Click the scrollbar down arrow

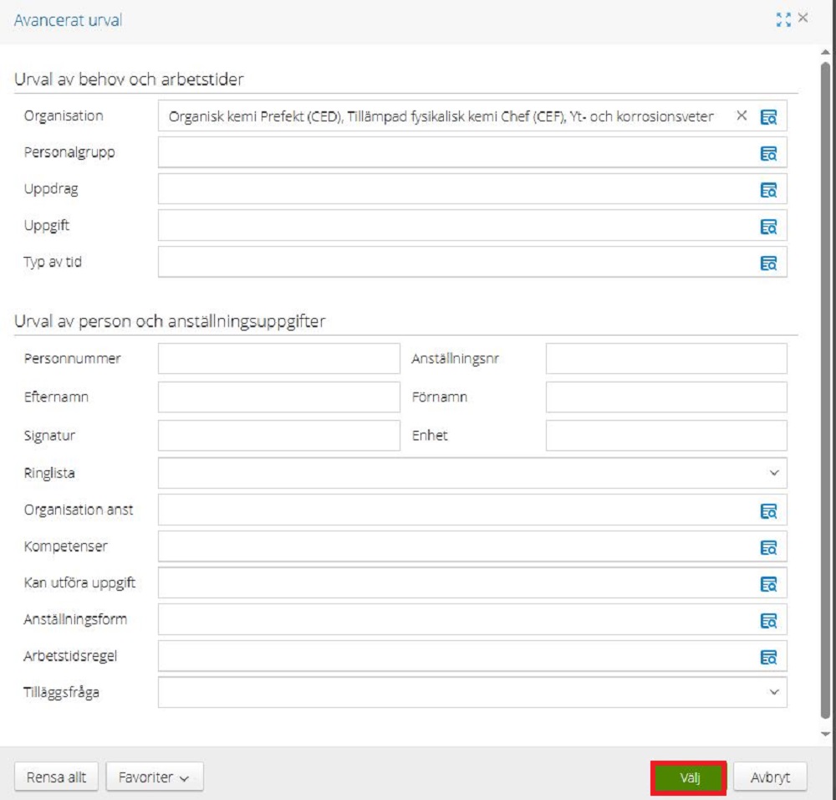point(825,735)
